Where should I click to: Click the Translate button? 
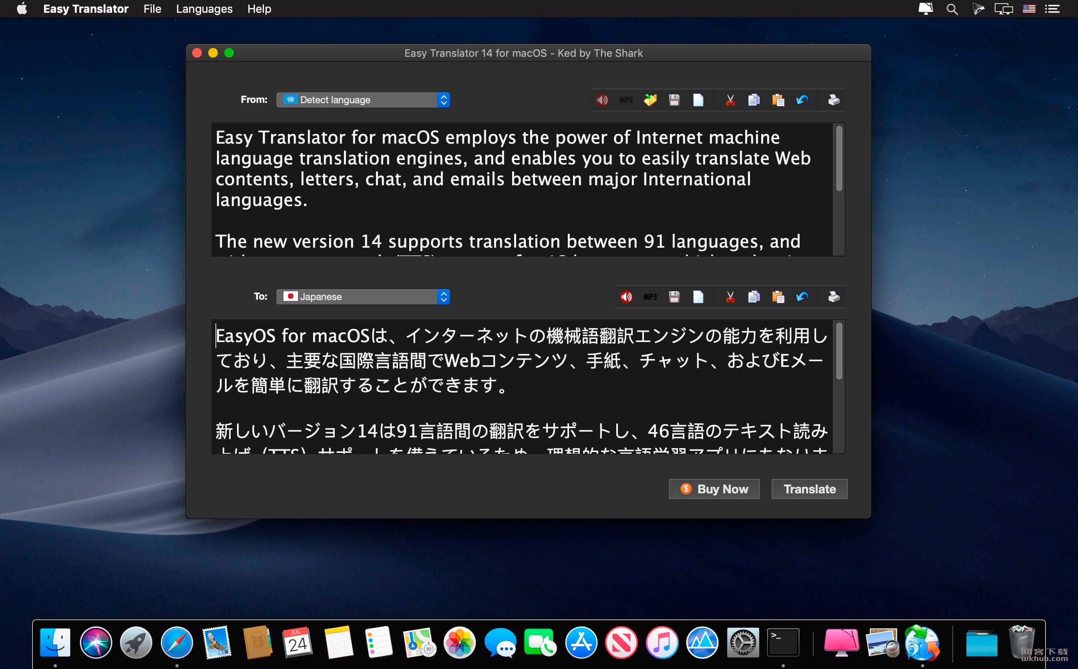pos(809,489)
